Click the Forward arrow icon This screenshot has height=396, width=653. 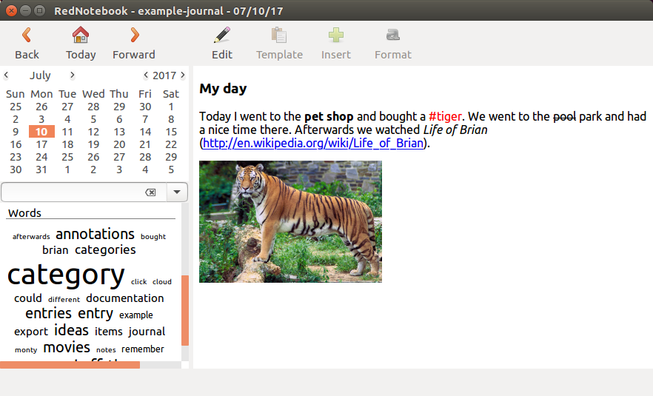pyautogui.click(x=134, y=35)
